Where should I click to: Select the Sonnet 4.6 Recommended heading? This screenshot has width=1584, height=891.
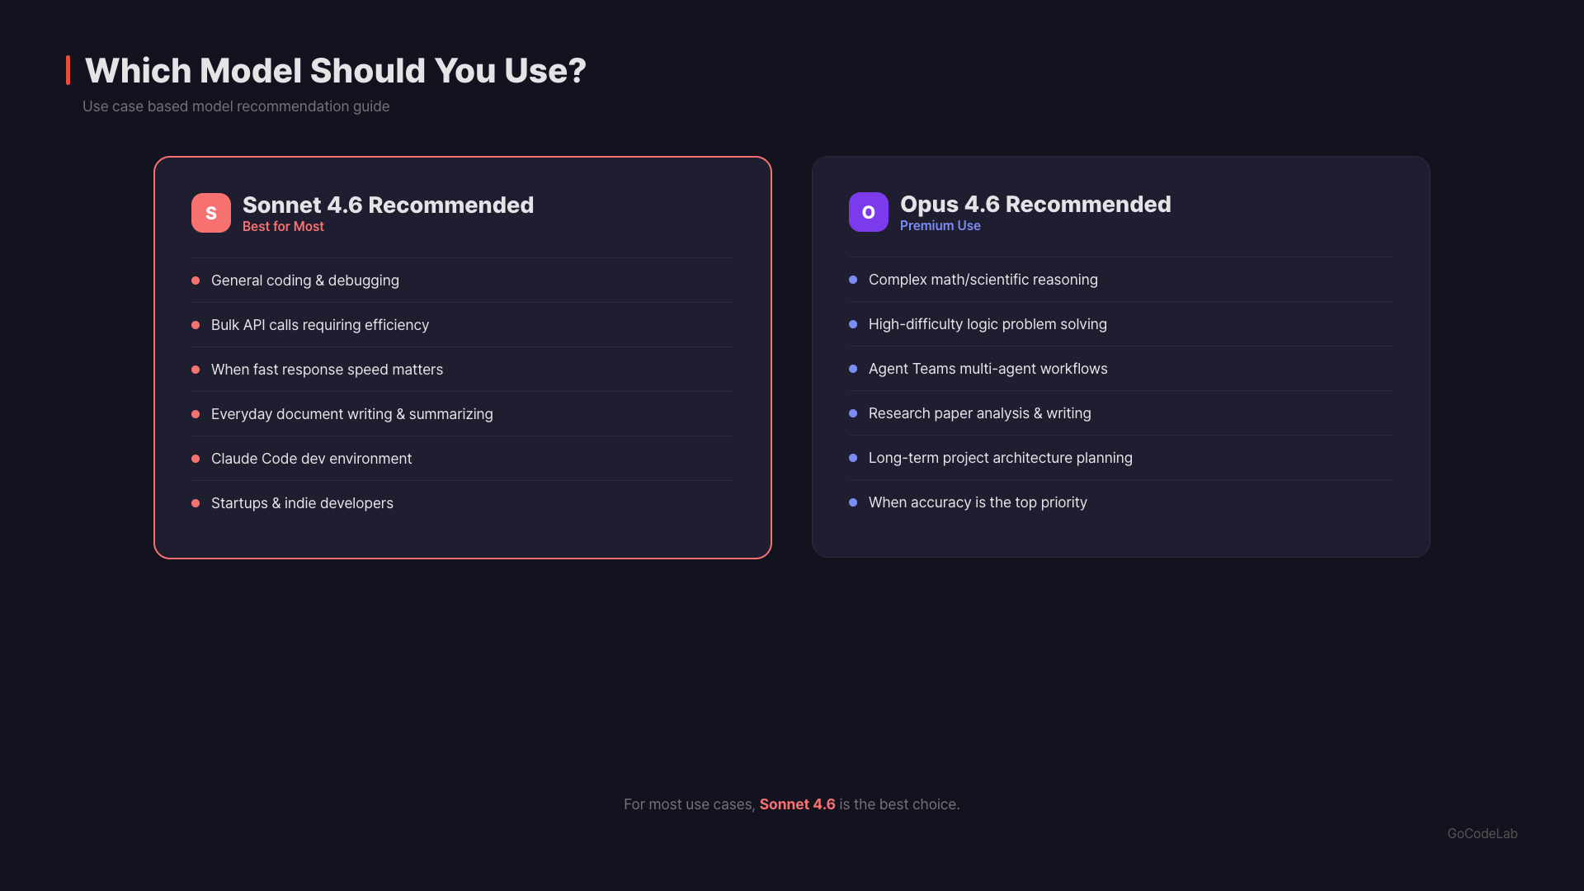tap(388, 205)
